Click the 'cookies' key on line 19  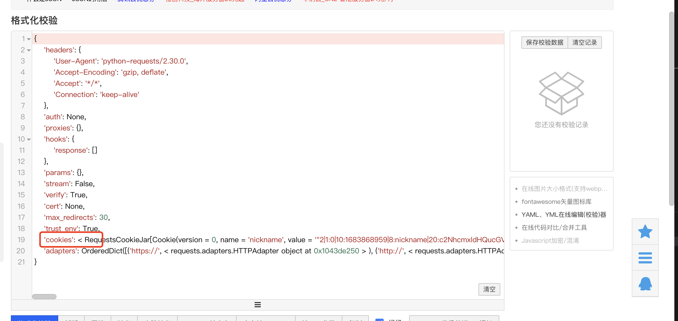[x=58, y=240]
